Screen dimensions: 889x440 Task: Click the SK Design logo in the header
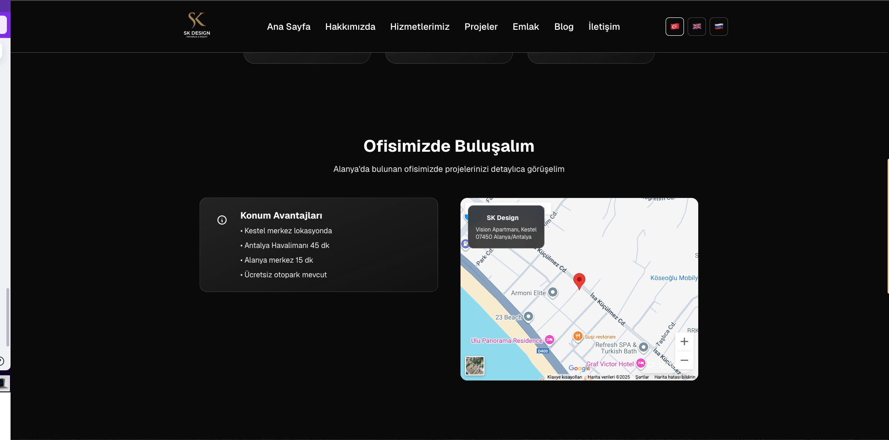pyautogui.click(x=197, y=25)
